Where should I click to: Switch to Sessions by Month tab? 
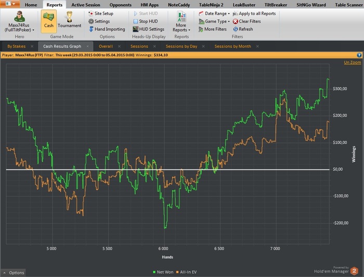[x=232, y=46]
